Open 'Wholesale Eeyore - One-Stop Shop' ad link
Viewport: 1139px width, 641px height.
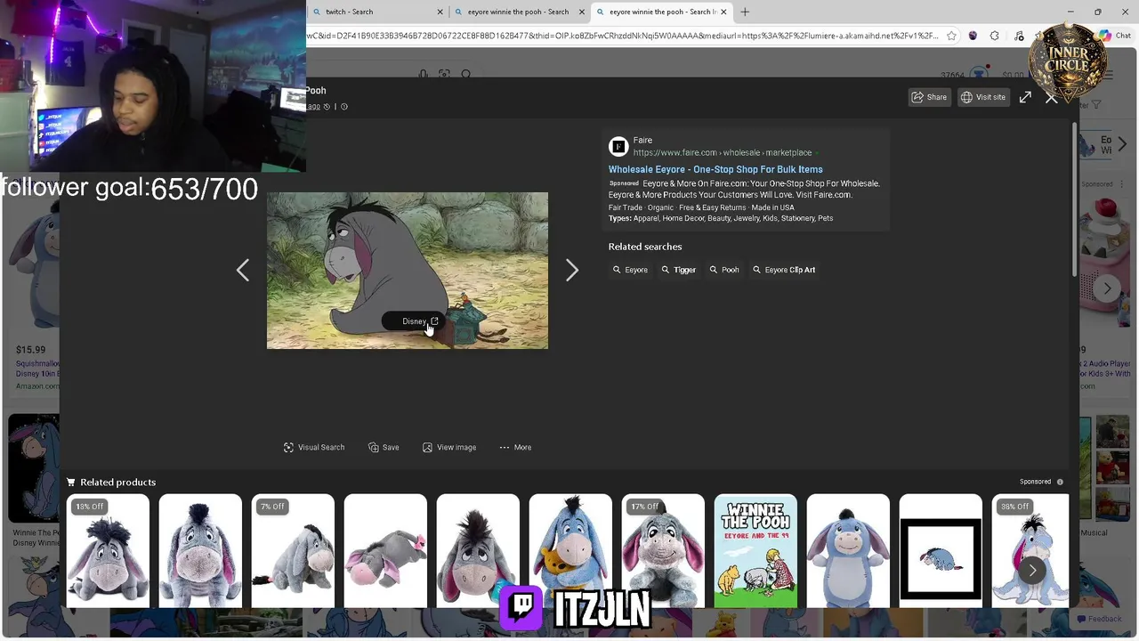click(x=715, y=169)
